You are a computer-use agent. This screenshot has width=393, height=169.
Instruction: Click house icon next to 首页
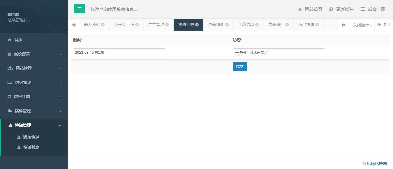pos(10,40)
